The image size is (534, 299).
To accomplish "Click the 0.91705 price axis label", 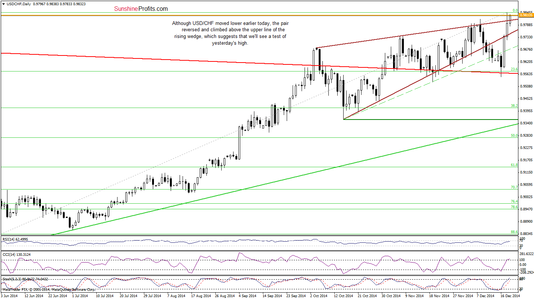I will (526, 160).
